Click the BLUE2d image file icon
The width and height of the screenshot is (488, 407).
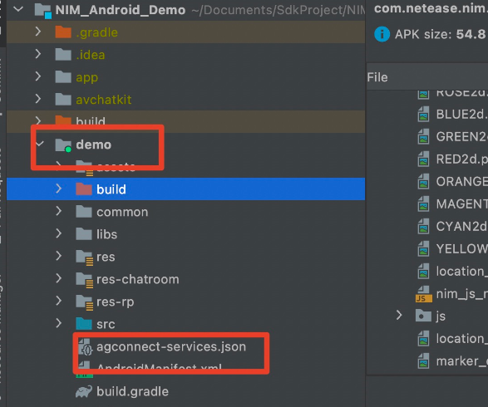(423, 114)
